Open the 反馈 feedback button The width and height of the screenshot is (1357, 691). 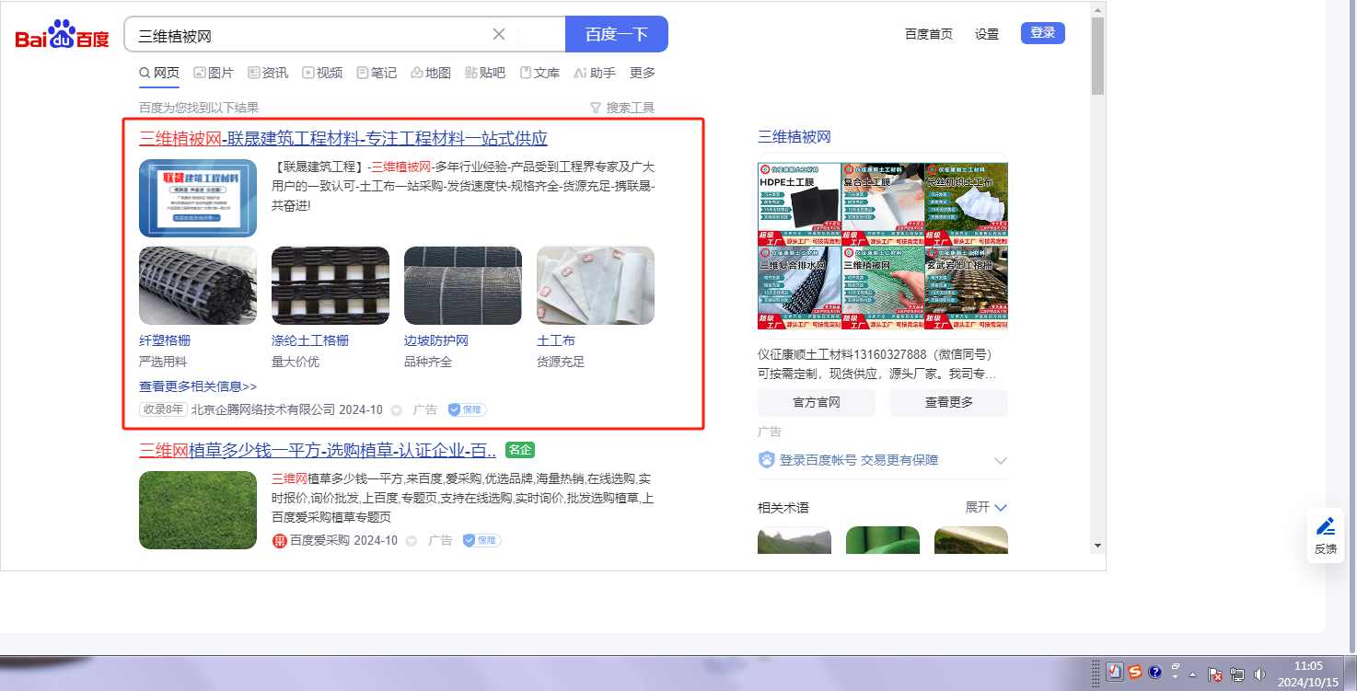click(x=1325, y=536)
